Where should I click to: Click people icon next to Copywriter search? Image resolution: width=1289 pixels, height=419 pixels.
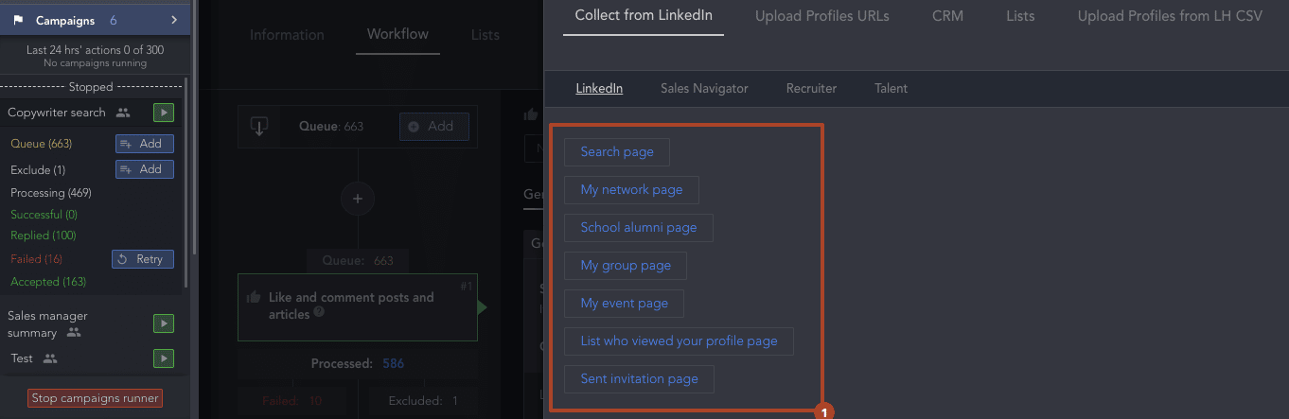tap(123, 113)
